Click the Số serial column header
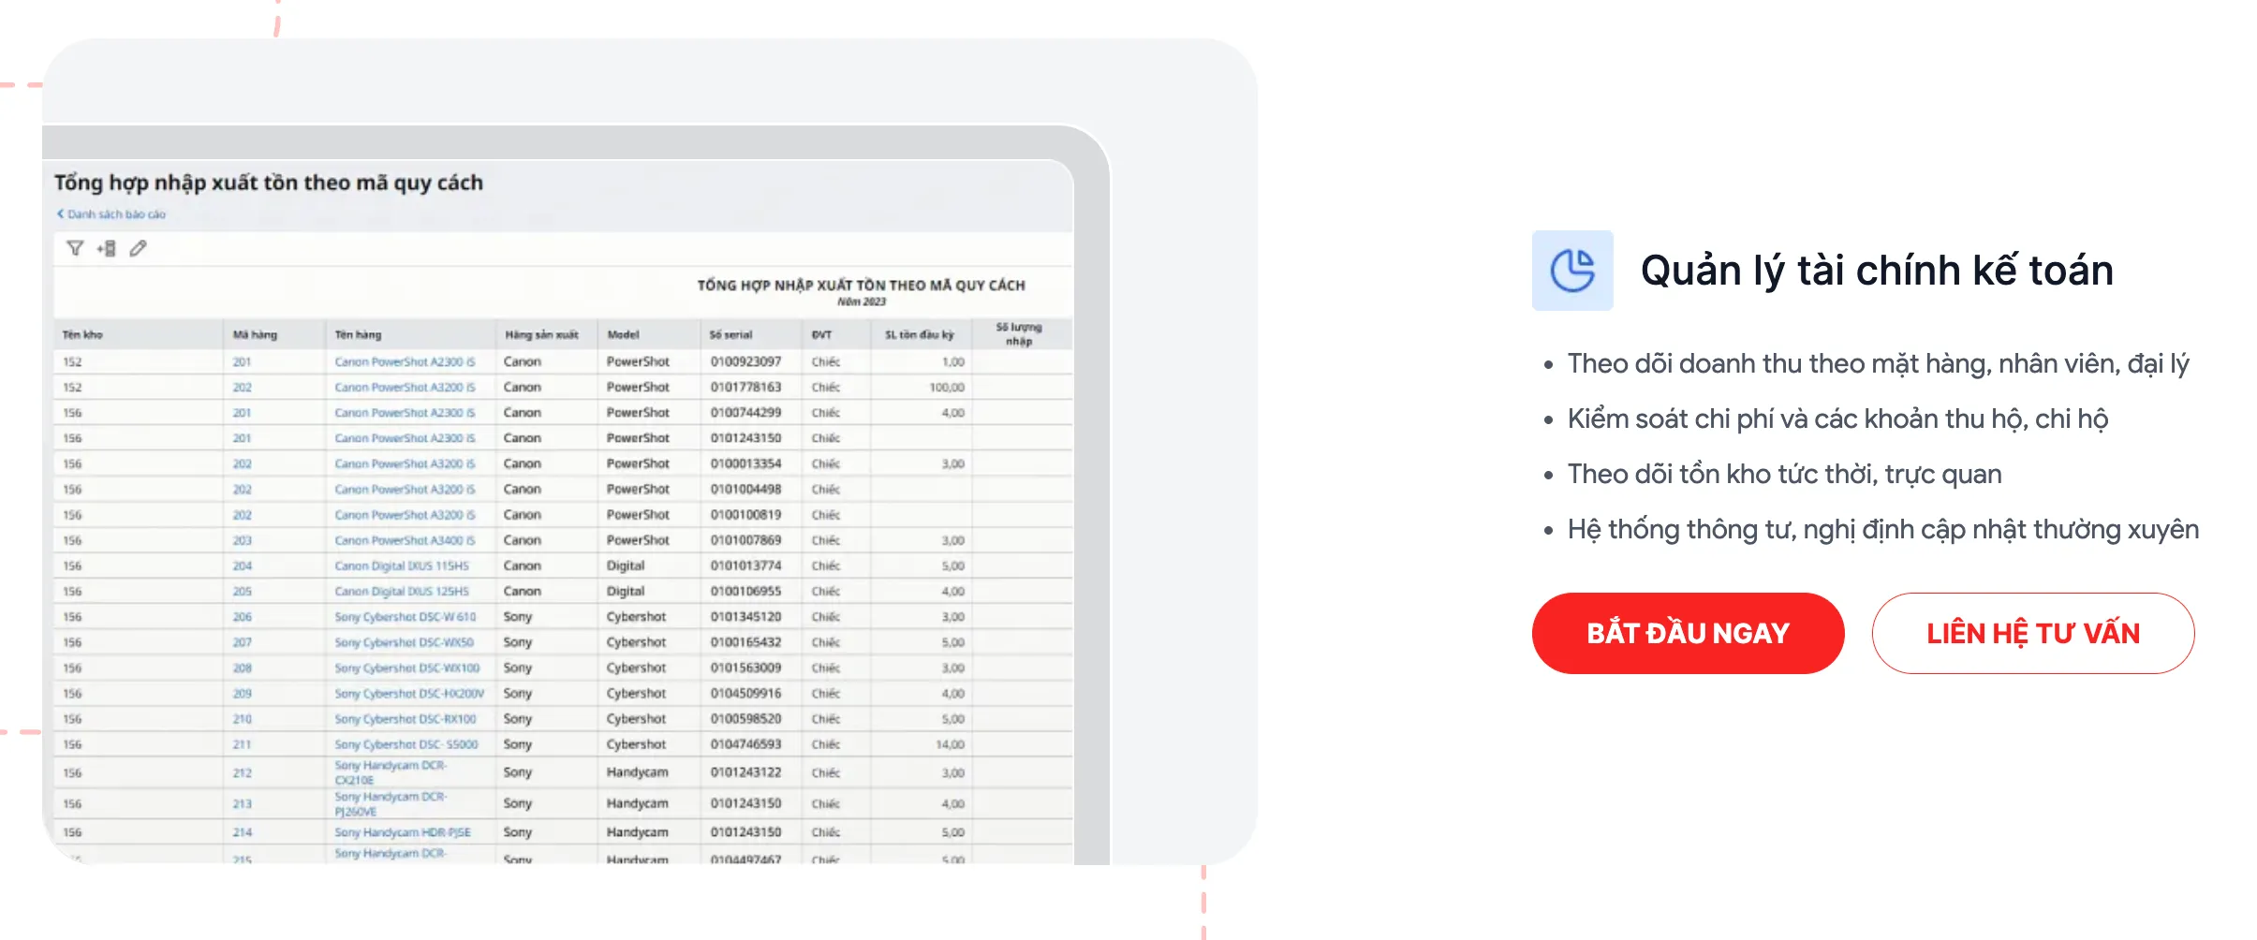Image resolution: width=2257 pixels, height=940 pixels. pyautogui.click(x=730, y=334)
